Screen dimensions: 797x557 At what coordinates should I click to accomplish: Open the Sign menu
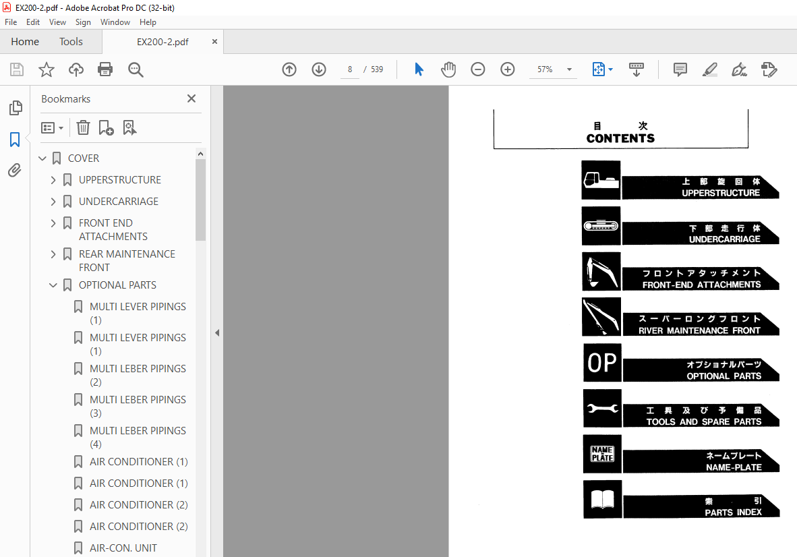point(83,22)
